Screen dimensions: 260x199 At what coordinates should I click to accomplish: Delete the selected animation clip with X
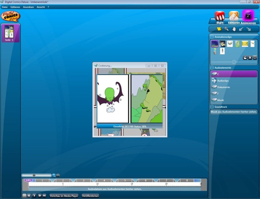click(x=250, y=58)
